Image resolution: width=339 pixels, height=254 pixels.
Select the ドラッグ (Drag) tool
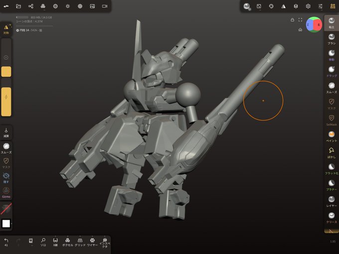tap(332, 72)
